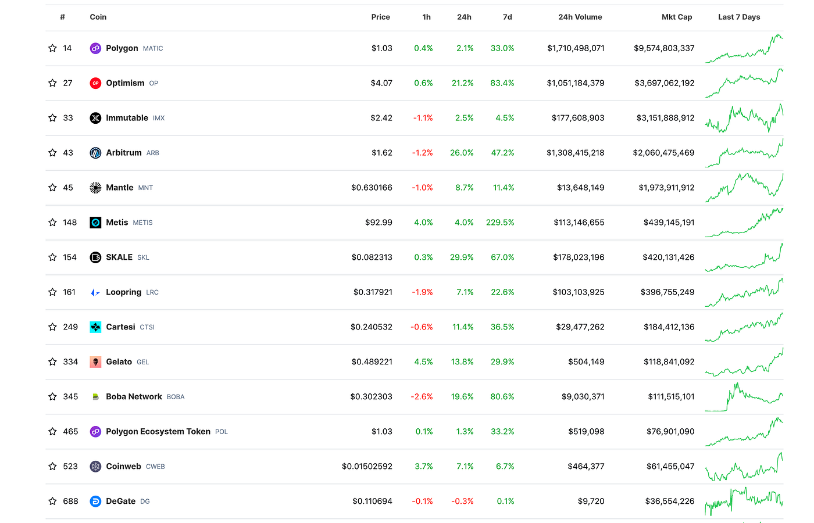This screenshot has height=523, width=814.
Task: Click the Coinweb CWEB coin logo
Action: (95, 467)
